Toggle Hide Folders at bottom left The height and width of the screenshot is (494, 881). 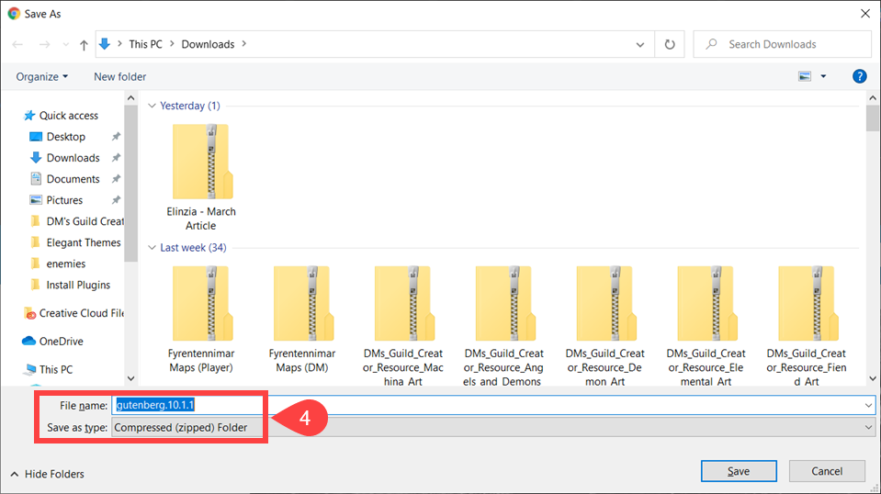pyautogui.click(x=47, y=474)
